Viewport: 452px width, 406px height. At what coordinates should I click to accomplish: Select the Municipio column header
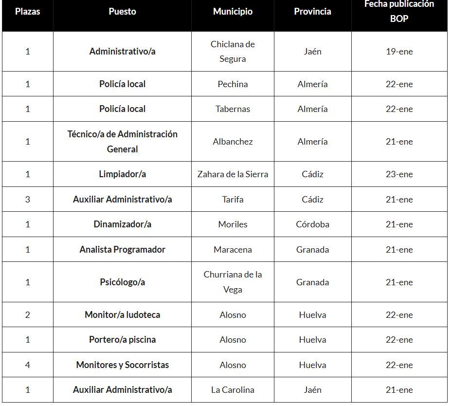pos(233,12)
